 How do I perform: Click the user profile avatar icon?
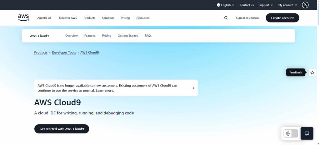[305, 5]
